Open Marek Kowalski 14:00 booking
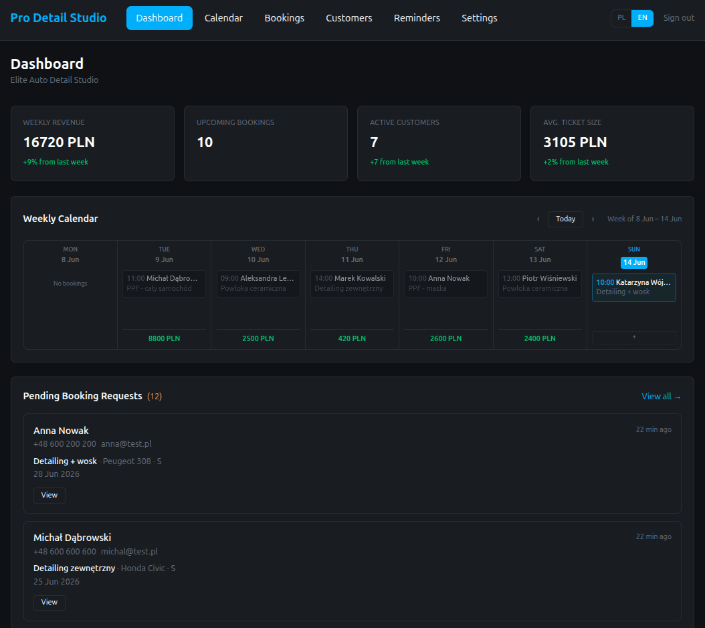 pyautogui.click(x=352, y=284)
